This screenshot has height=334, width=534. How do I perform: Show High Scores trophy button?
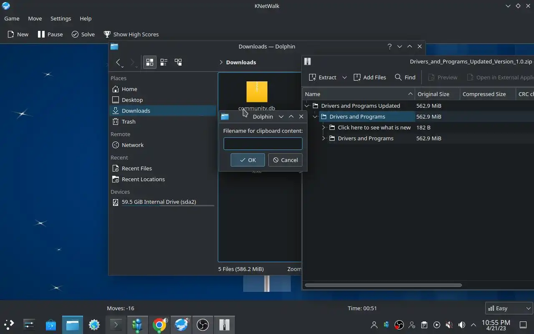[x=131, y=34]
